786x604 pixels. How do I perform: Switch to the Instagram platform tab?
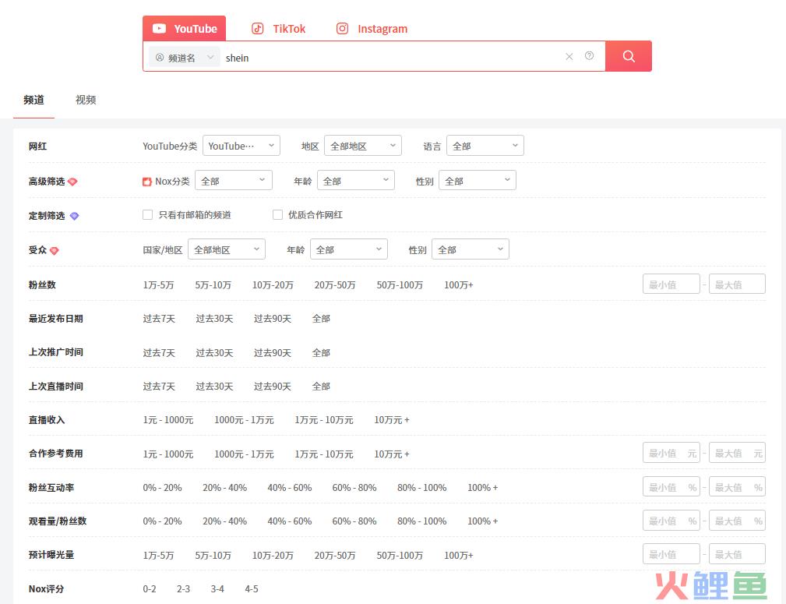pos(372,29)
